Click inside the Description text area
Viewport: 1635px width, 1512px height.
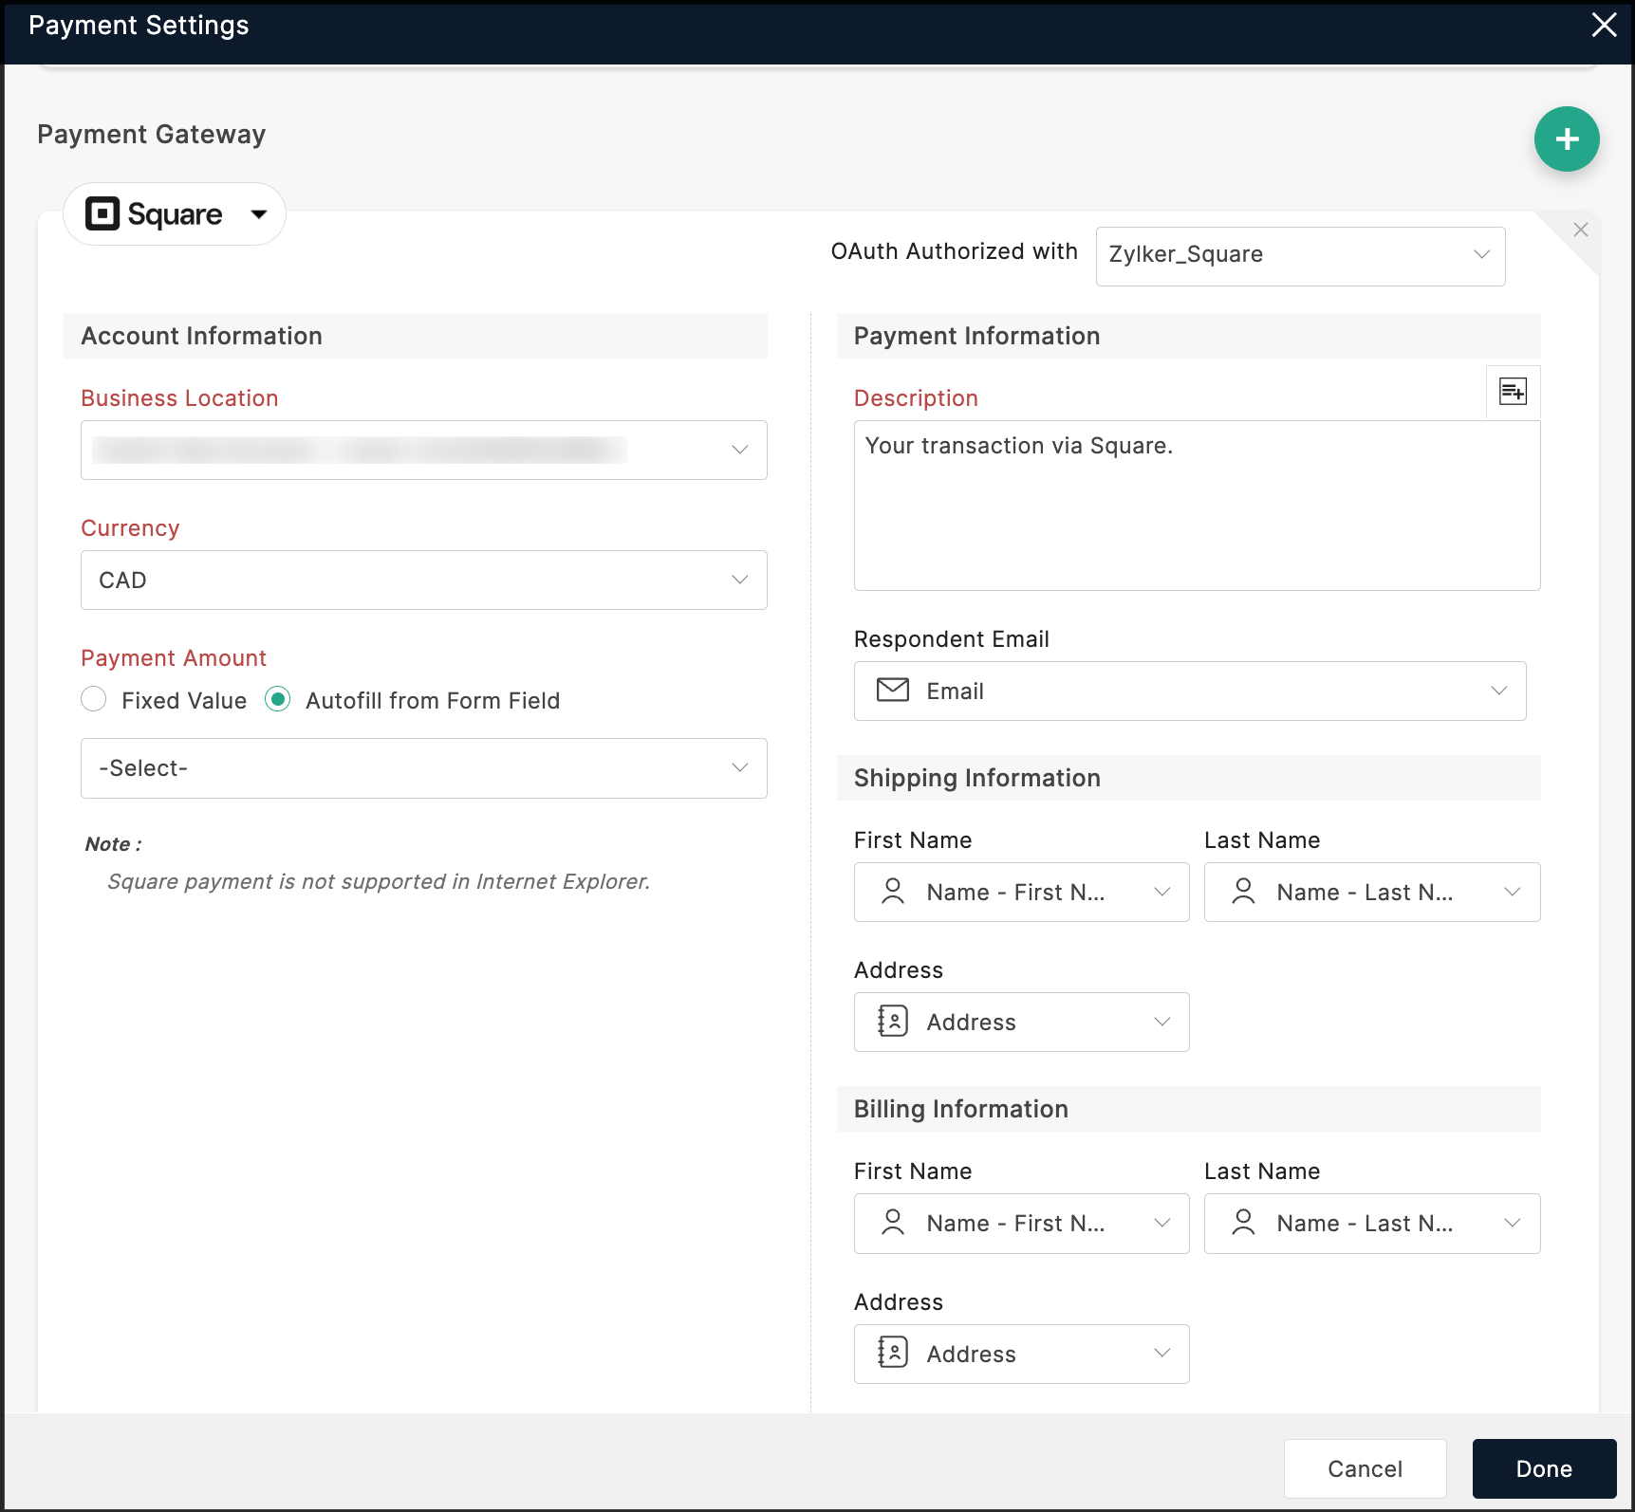coord(1196,512)
